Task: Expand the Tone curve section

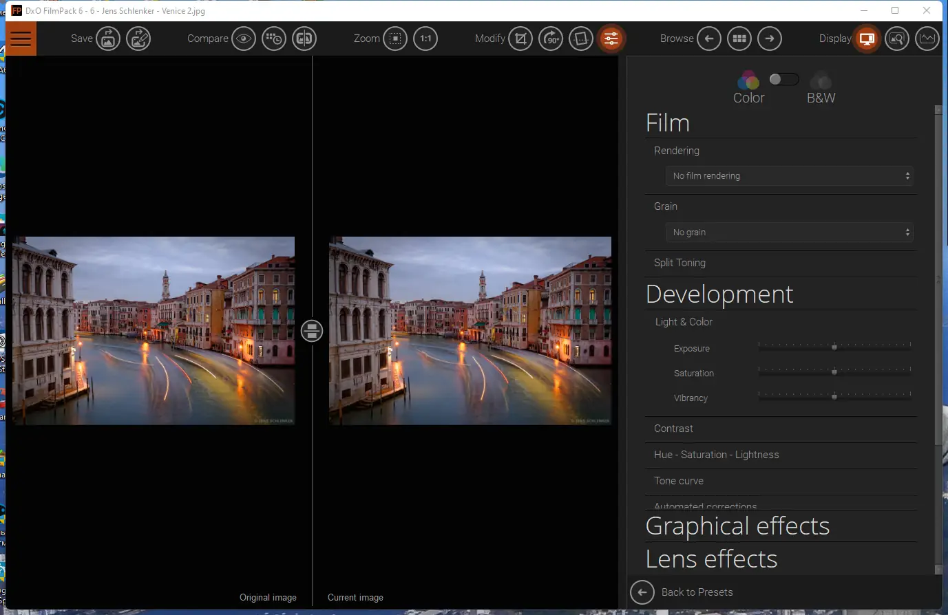Action: click(679, 481)
